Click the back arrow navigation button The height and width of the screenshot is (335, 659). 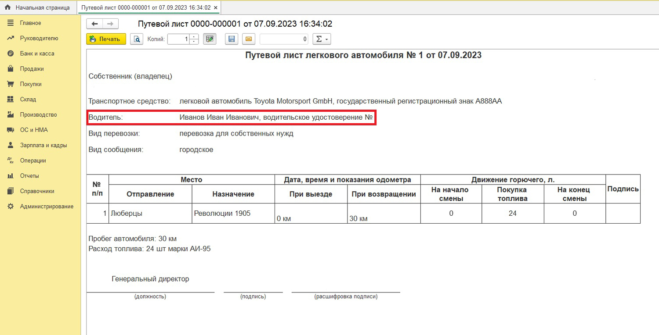[94, 24]
